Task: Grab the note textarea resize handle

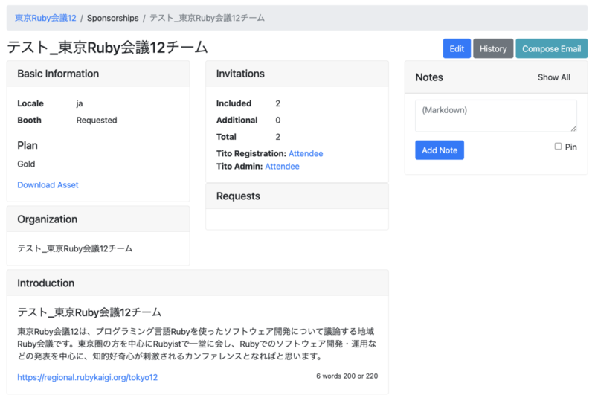Action: [573, 129]
